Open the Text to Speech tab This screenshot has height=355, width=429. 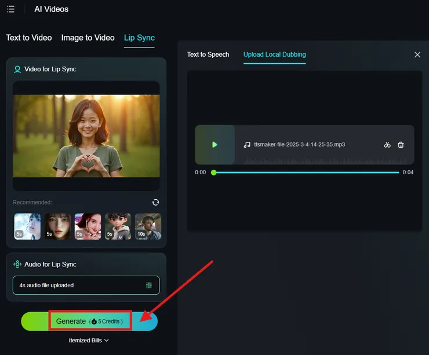(x=208, y=54)
